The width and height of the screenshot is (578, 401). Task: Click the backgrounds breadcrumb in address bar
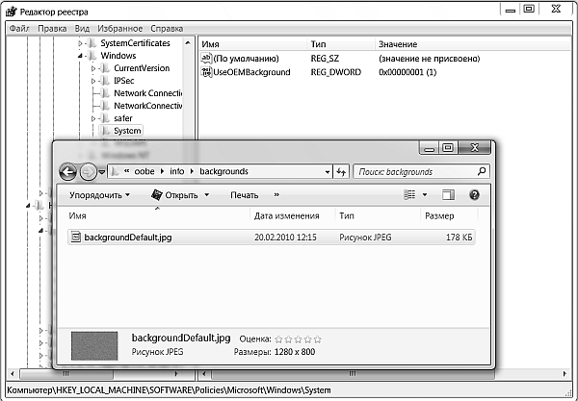click(x=223, y=172)
